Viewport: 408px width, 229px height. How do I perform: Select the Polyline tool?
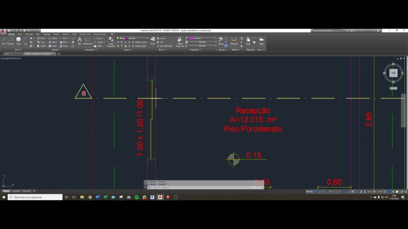[11, 41]
